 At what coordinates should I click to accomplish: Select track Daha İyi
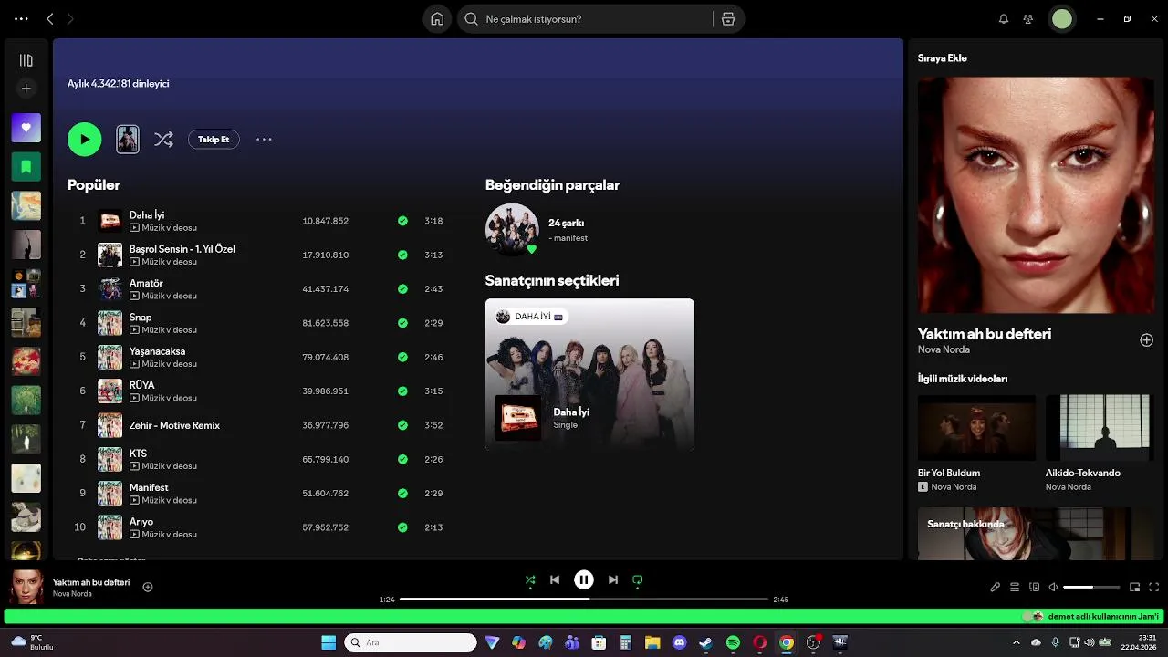pyautogui.click(x=147, y=215)
